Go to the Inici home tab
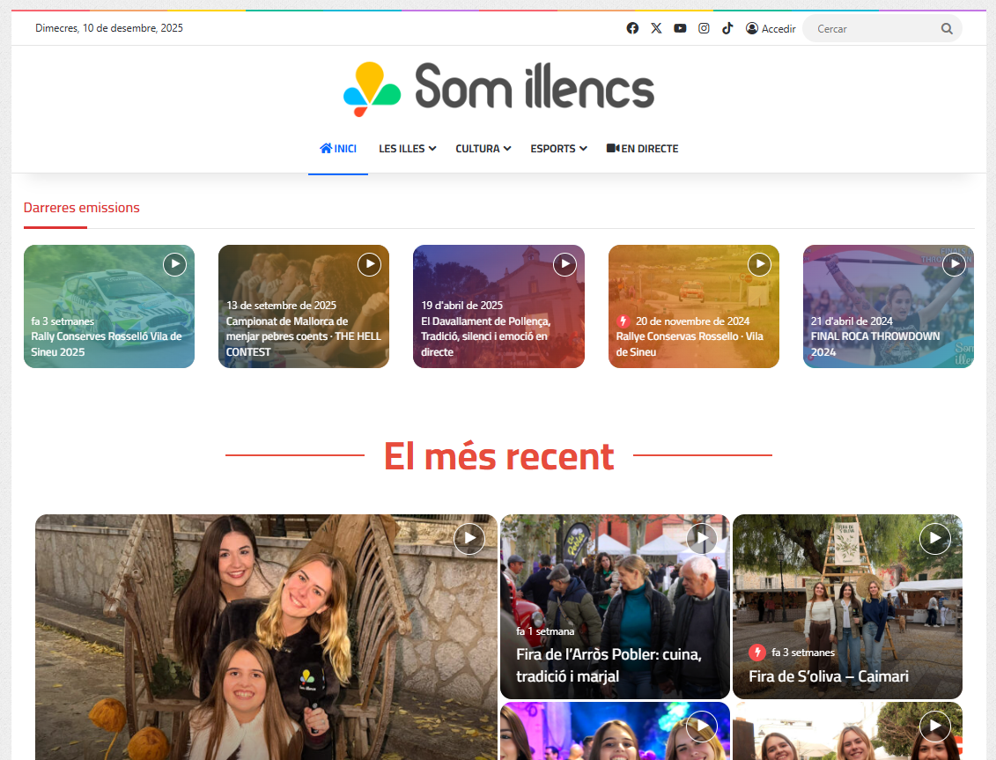996x760 pixels. (x=338, y=149)
